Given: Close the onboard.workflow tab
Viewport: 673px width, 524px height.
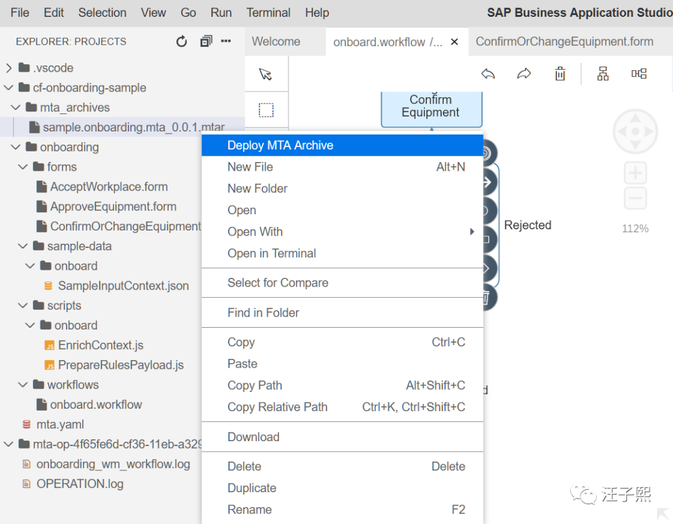Looking at the screenshot, I should [x=455, y=42].
